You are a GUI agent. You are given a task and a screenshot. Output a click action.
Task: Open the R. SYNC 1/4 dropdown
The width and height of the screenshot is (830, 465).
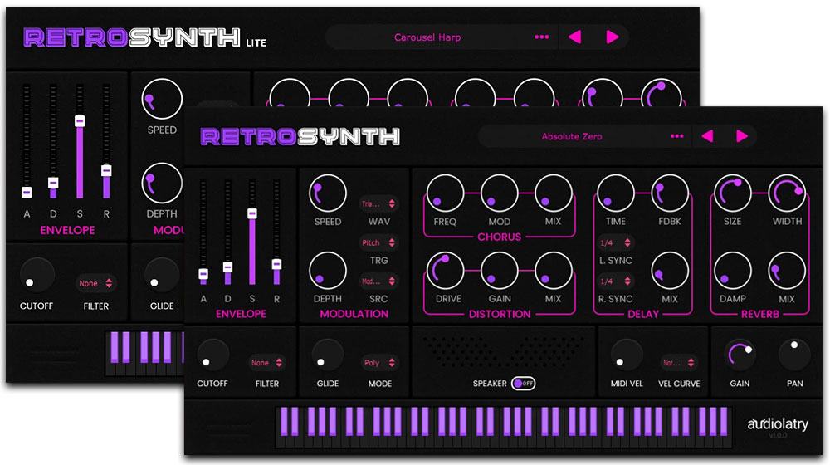[615, 281]
